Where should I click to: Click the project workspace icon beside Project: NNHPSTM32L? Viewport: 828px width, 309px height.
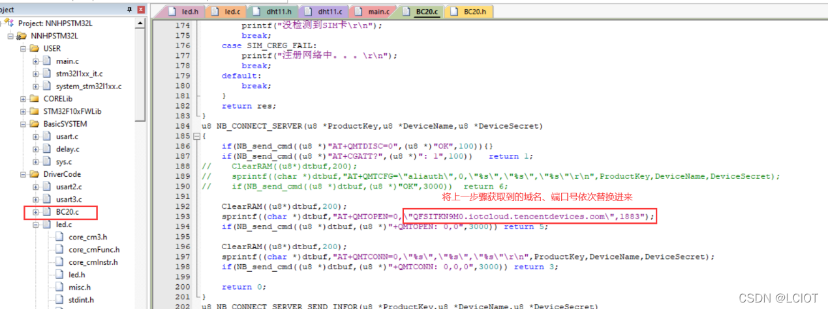(x=9, y=23)
